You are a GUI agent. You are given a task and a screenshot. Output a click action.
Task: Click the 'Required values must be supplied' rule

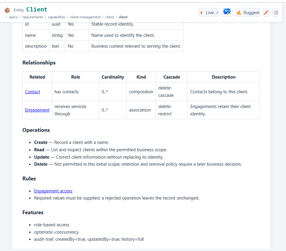117,198
